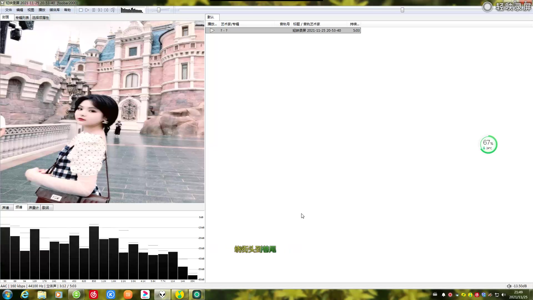
Task: Click the NetEase Cloud Music tray icon
Action: click(x=477, y=295)
